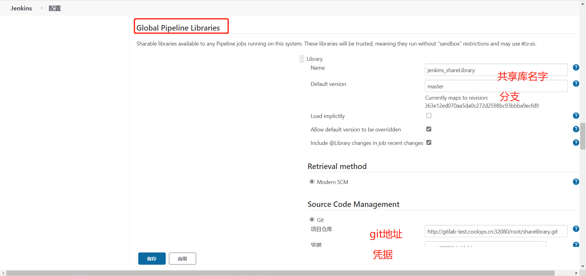Expand the breadcrumb arrow after Jenkins

click(x=42, y=8)
